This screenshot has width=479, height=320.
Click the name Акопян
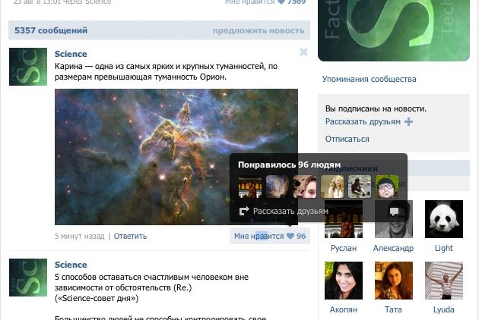(344, 309)
